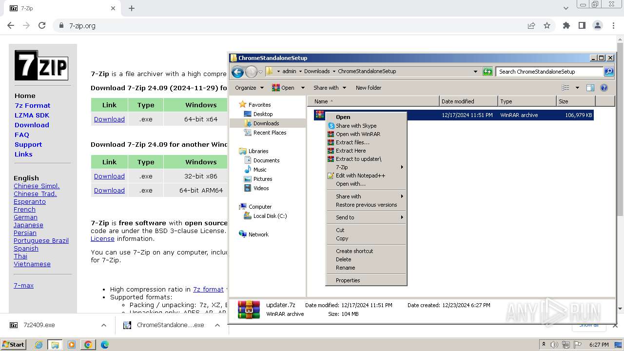Select Downloads in breadcrumb path

coord(317,71)
